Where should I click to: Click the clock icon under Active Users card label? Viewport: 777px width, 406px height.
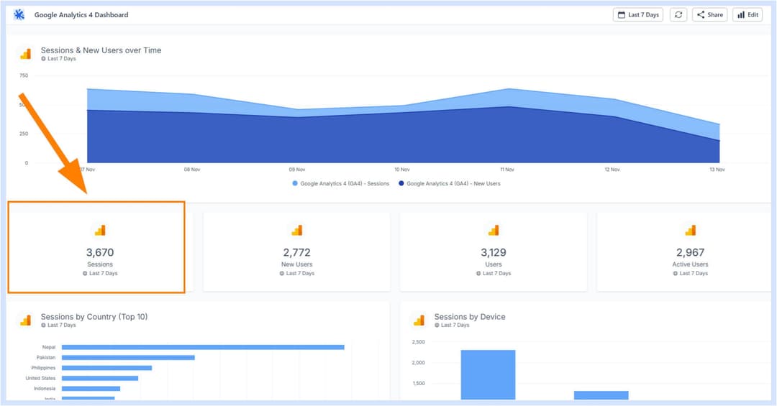675,273
